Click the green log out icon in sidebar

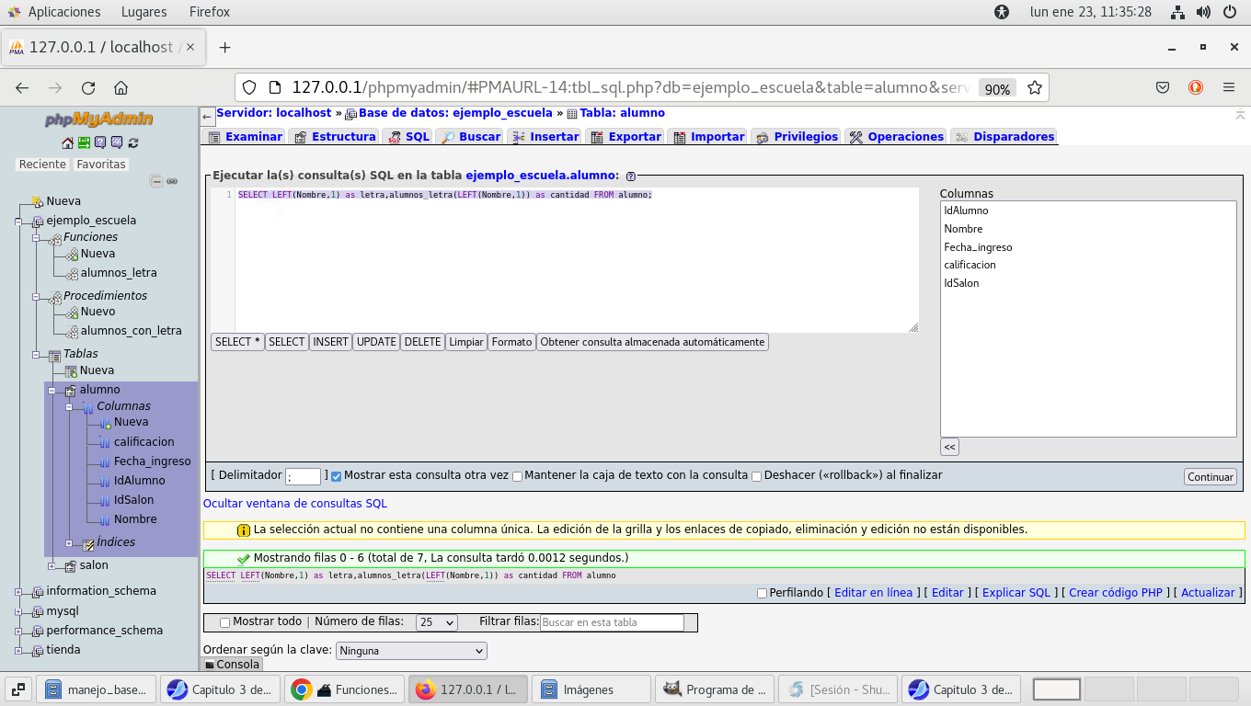(x=84, y=142)
